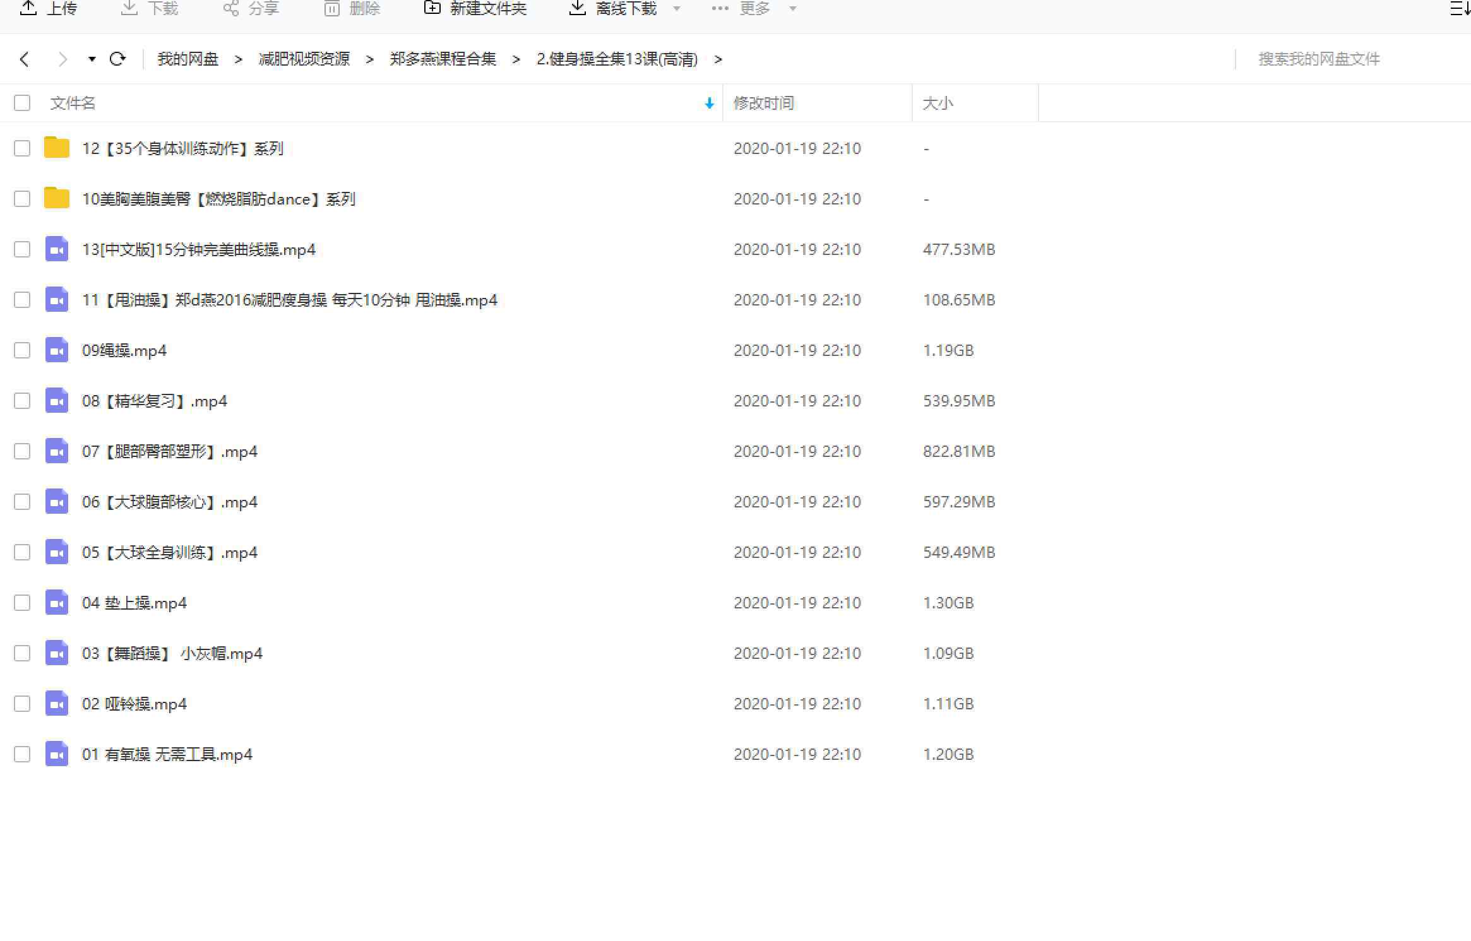Check the box for 04 垫上操.mp4
The width and height of the screenshot is (1471, 941).
click(x=22, y=603)
